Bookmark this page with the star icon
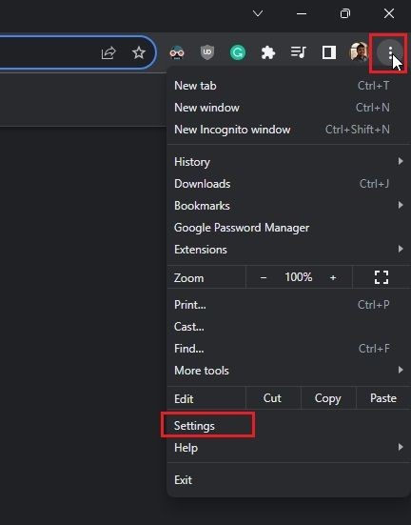The image size is (411, 525). coord(139,52)
